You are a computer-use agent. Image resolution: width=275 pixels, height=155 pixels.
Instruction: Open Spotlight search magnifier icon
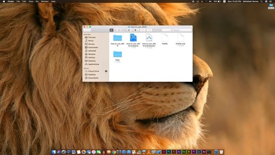tap(262, 1)
